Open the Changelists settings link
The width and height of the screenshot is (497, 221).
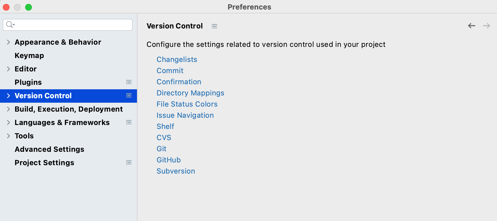click(177, 59)
